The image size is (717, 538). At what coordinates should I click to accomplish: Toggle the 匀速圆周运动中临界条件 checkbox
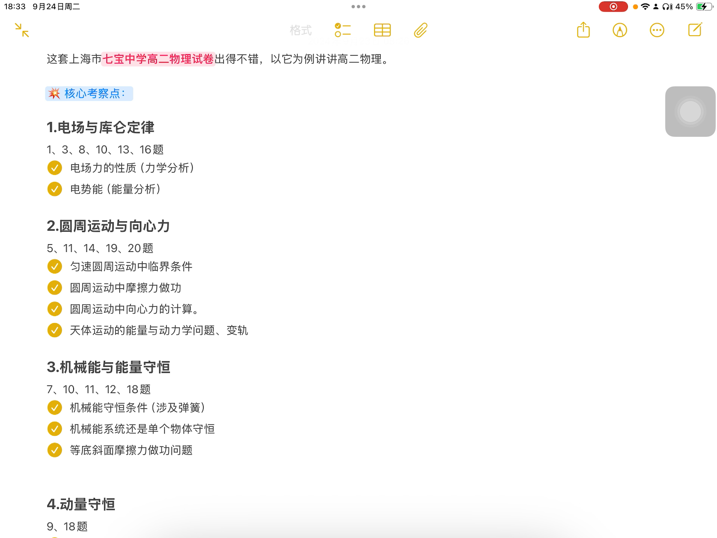[x=55, y=266]
